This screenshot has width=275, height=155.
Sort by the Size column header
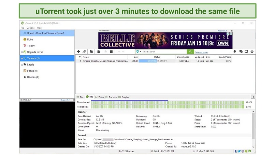[x=133, y=57]
